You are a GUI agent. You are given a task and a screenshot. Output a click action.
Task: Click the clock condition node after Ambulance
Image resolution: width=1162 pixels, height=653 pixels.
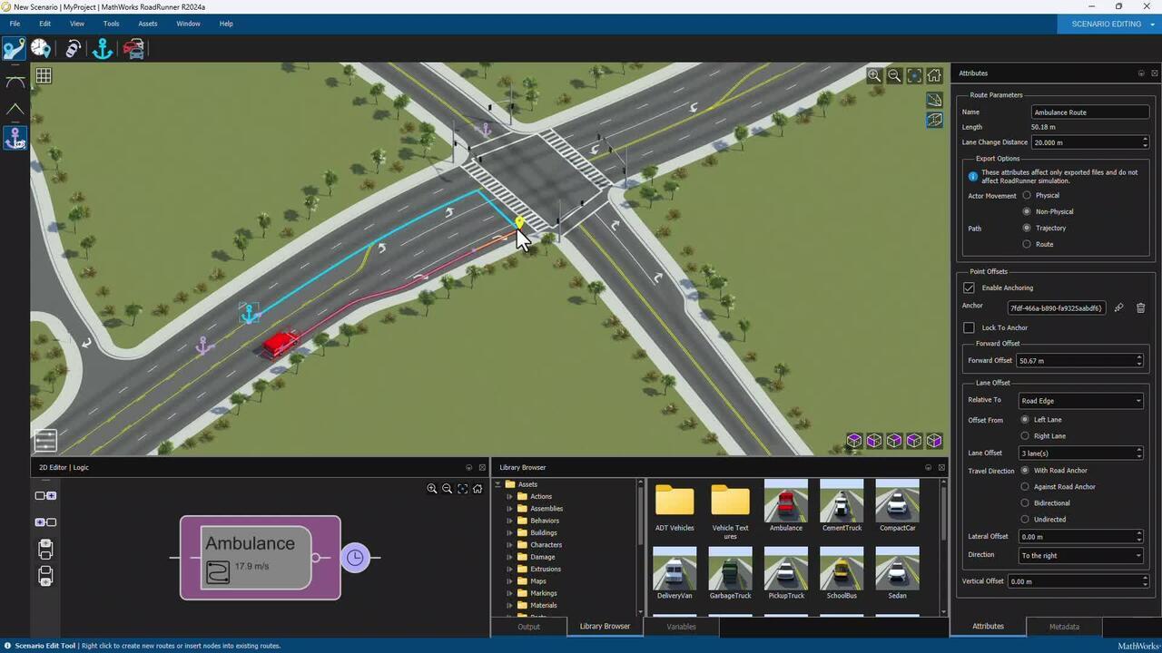(x=355, y=557)
